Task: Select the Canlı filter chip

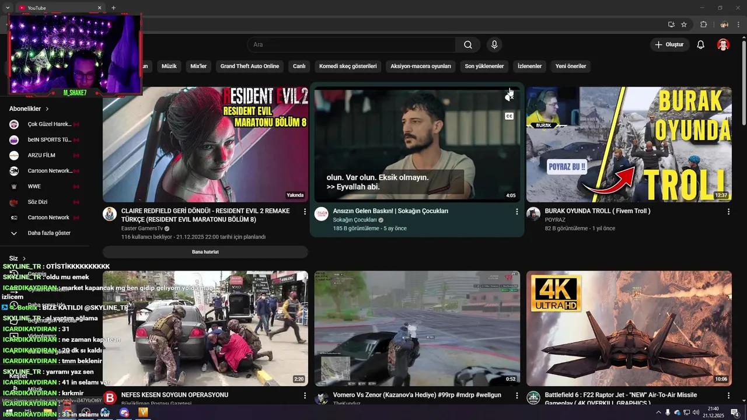Action: click(x=299, y=66)
